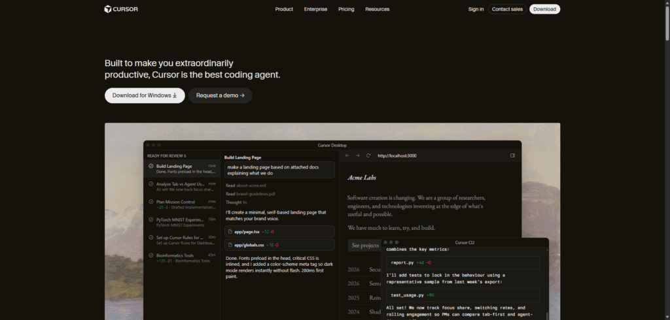The height and width of the screenshot is (320, 670).
Task: Open the app/page.tsx file chip
Action: click(279, 232)
